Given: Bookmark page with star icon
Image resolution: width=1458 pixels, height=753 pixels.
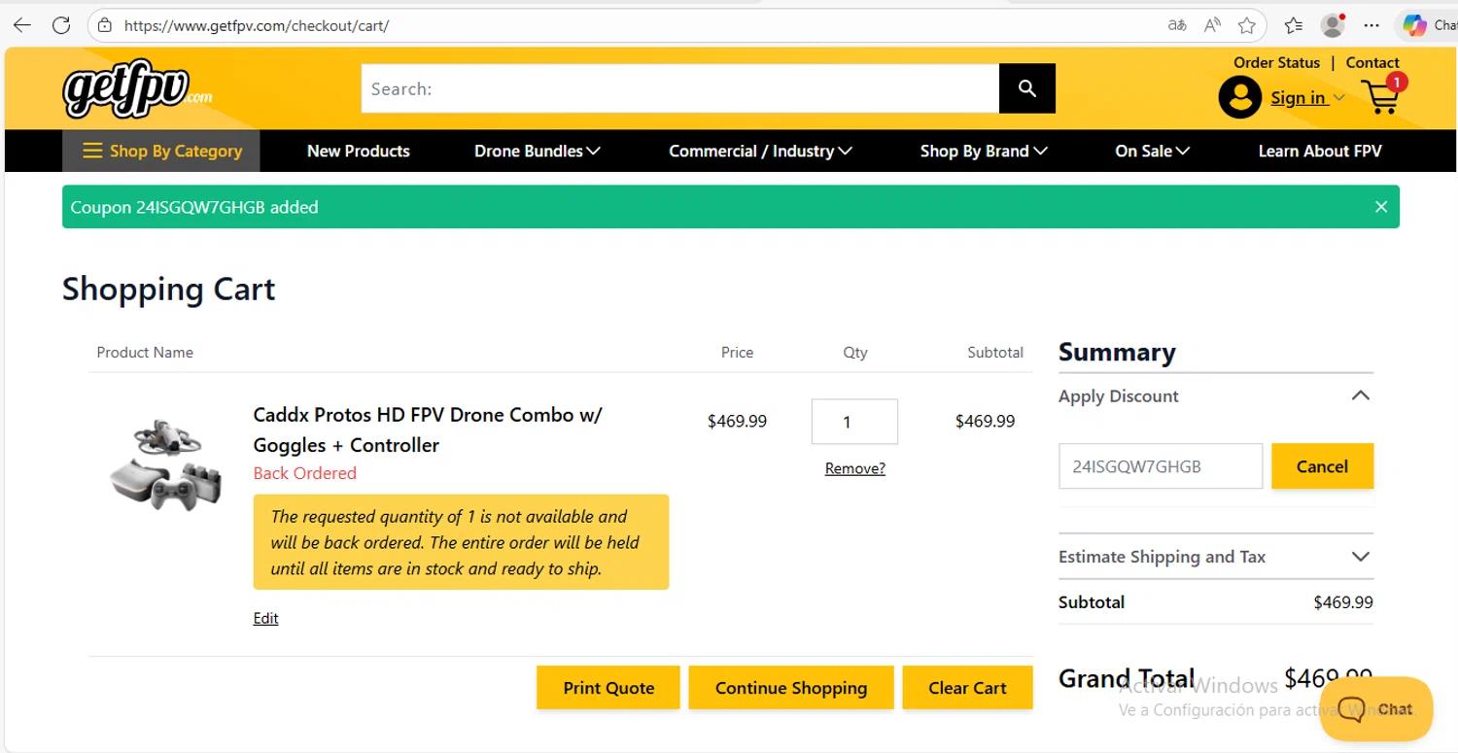Looking at the screenshot, I should pyautogui.click(x=1247, y=26).
